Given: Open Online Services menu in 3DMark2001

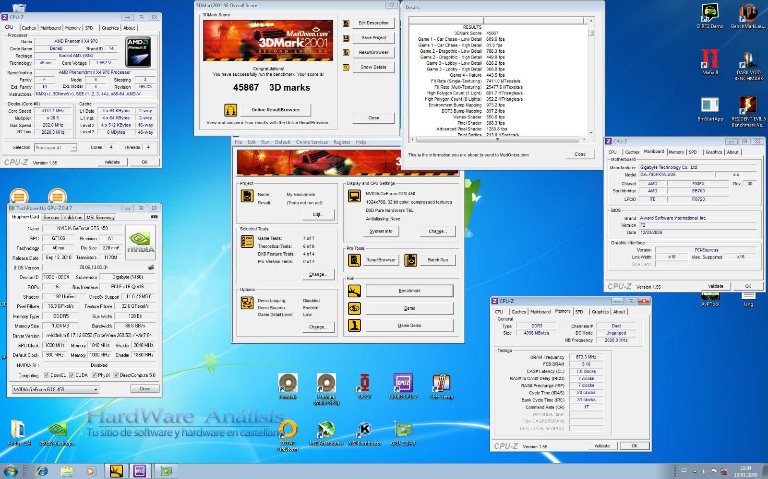Looking at the screenshot, I should pyautogui.click(x=312, y=142).
